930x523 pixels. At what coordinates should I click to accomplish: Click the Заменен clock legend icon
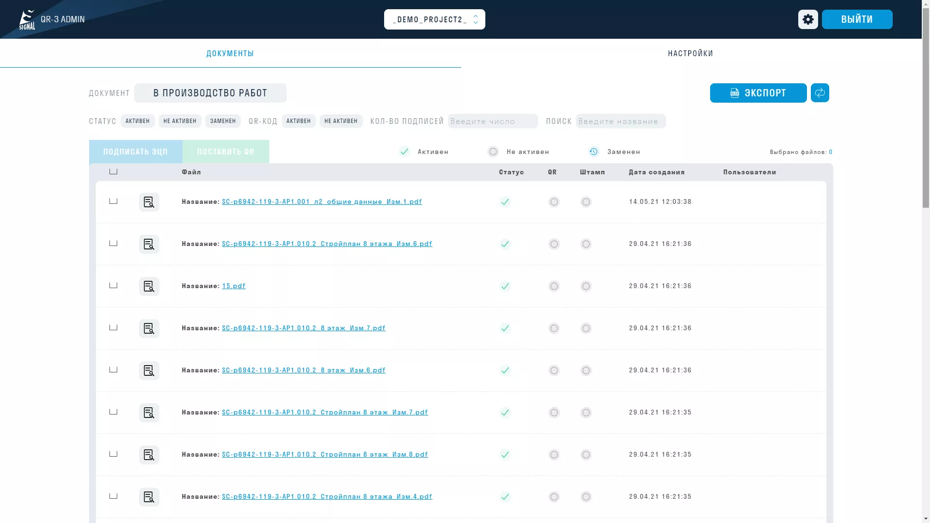[x=594, y=152]
